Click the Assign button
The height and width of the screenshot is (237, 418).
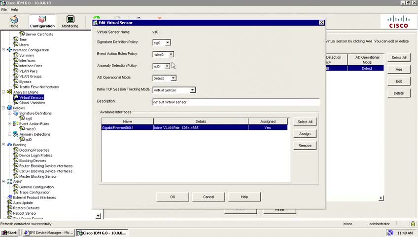(305, 134)
